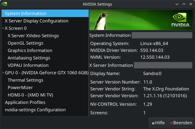Click the Server Vendor String label

coord(113,89)
